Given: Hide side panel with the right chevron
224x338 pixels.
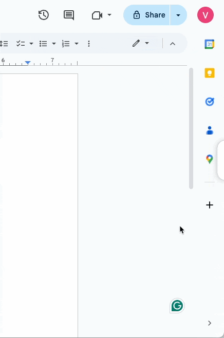Looking at the screenshot, I should (210, 323).
